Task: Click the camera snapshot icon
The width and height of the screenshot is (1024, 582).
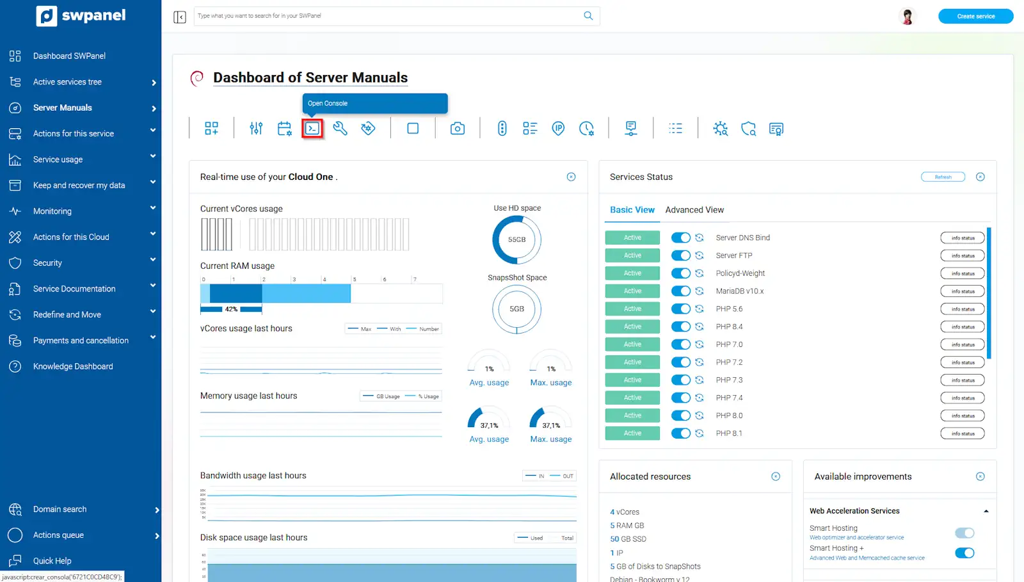Action: [x=458, y=129]
